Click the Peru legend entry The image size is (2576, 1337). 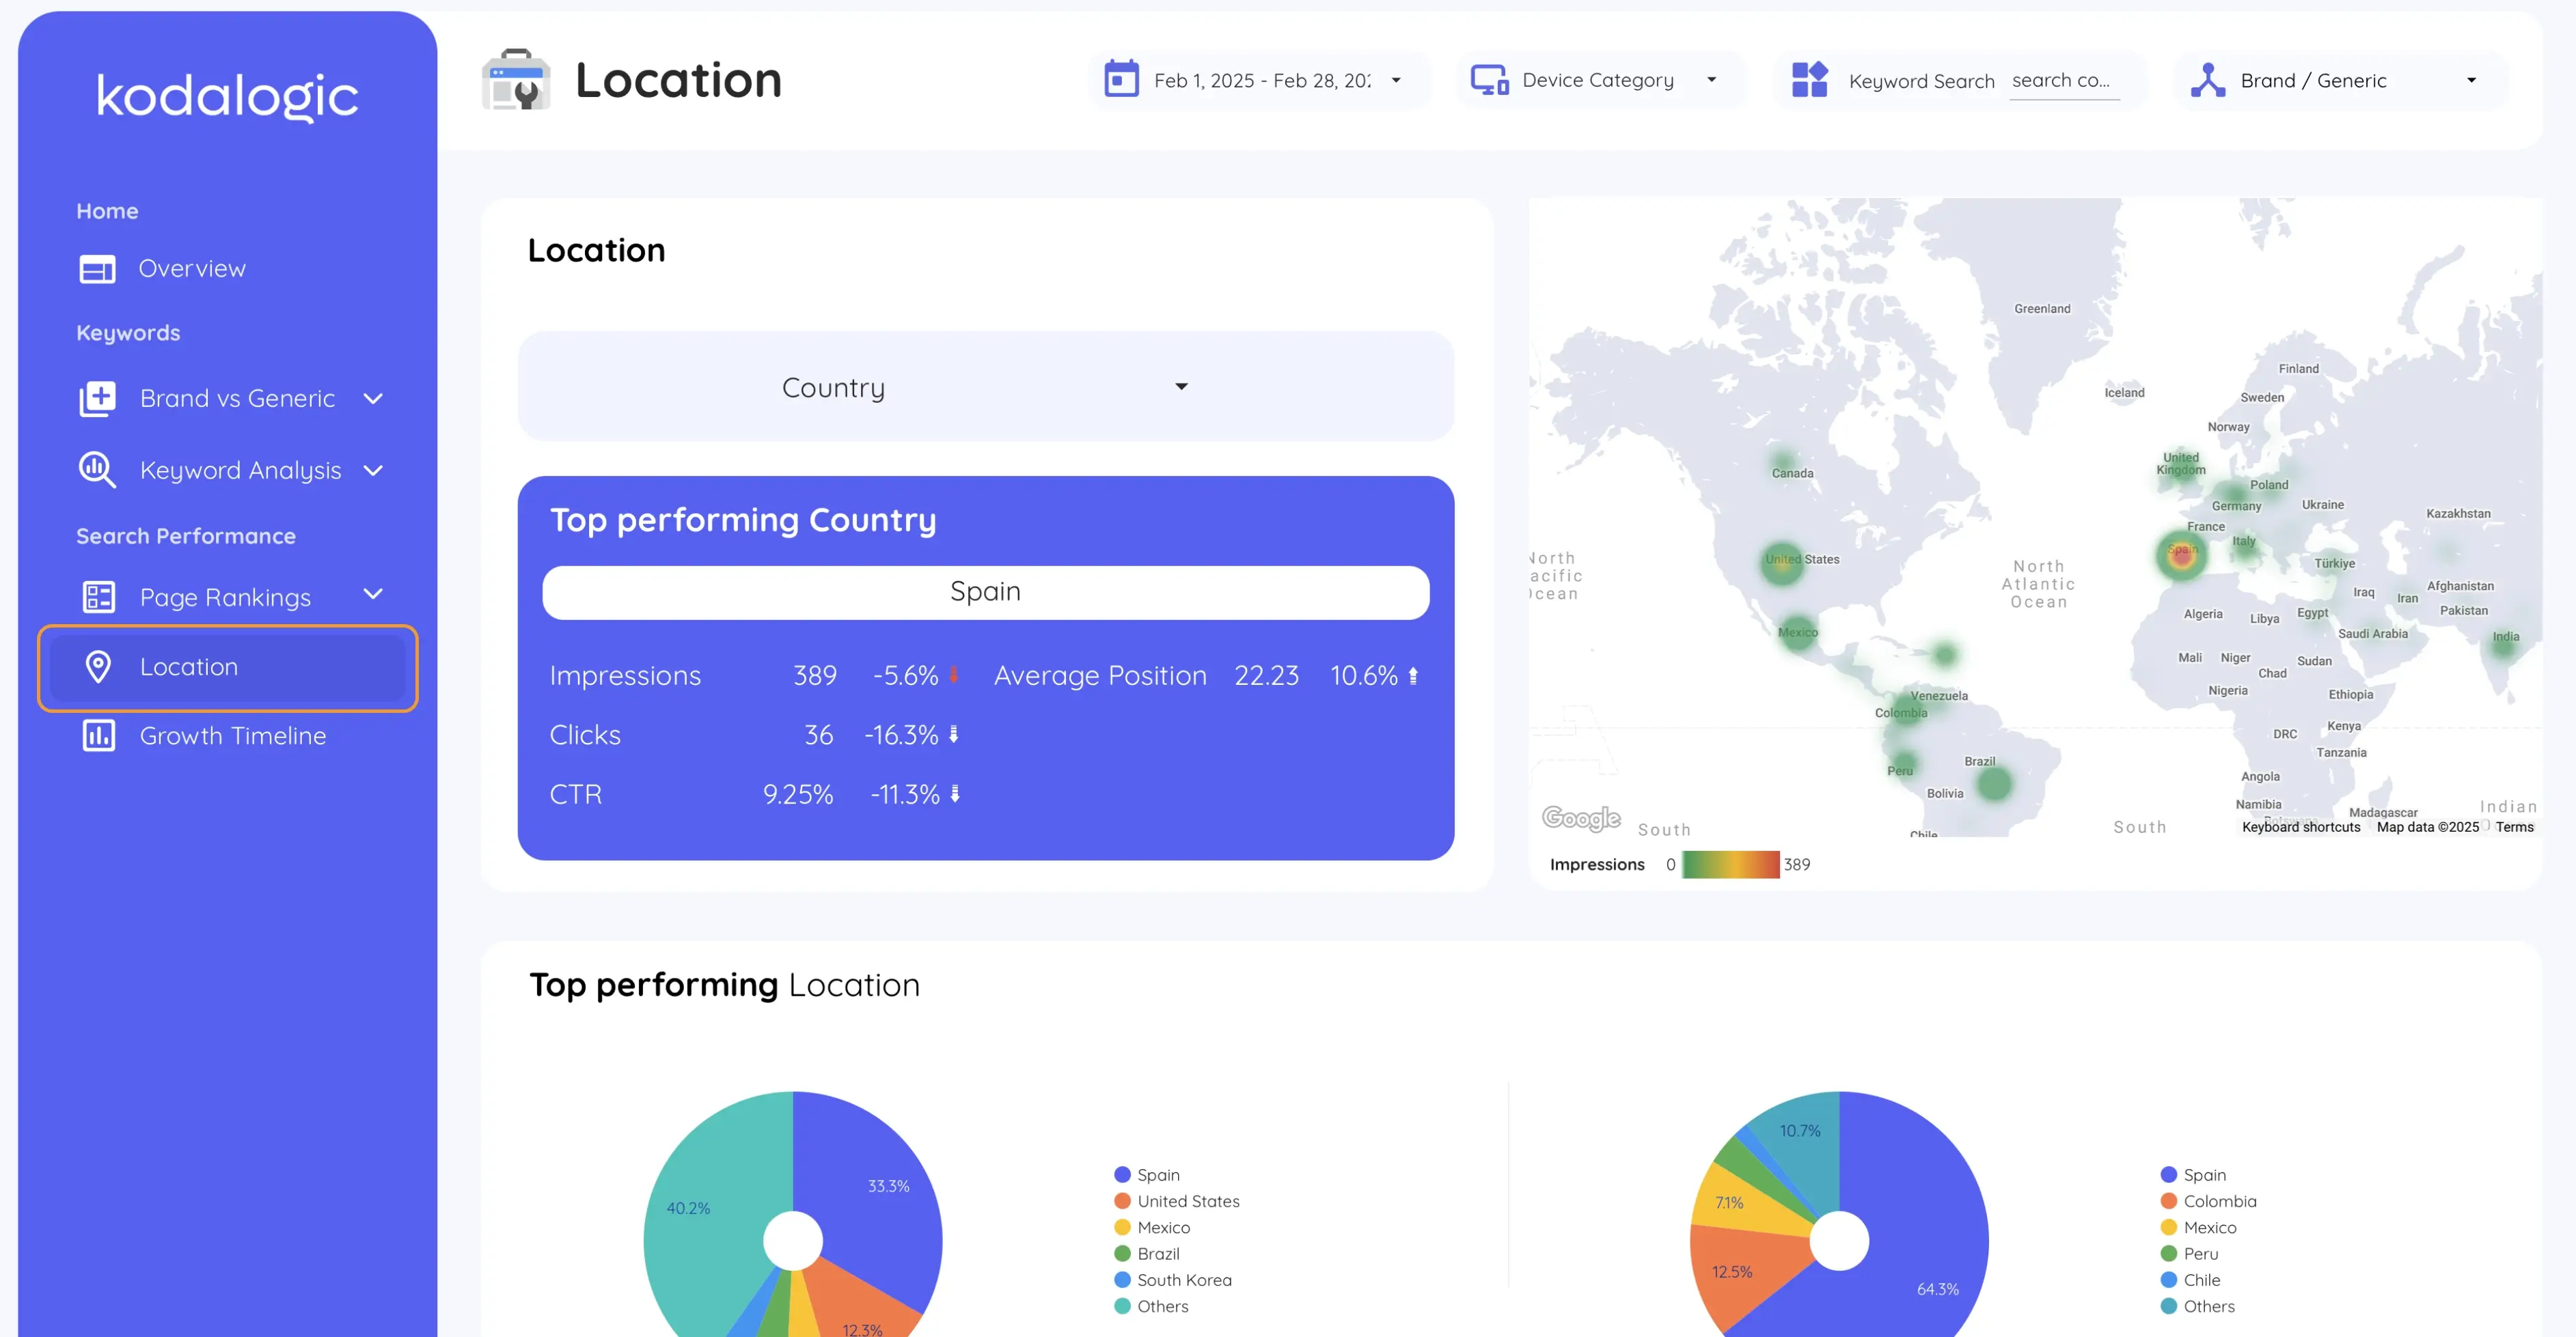pos(2189,1254)
